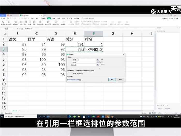Click the range selector icon for the number field

(97, 60)
